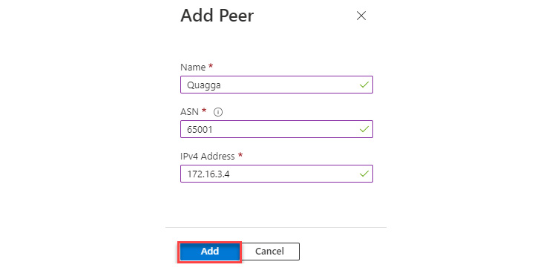Click the ASN field label
552x279 pixels.
pyautogui.click(x=189, y=111)
